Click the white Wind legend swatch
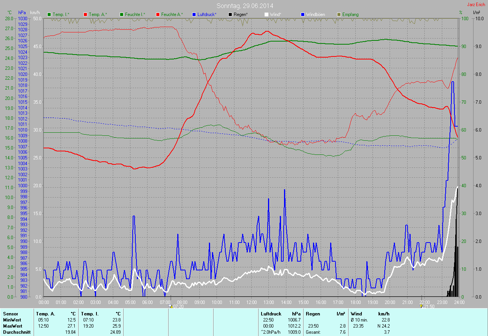The image size is (488, 336). pos(266,14)
